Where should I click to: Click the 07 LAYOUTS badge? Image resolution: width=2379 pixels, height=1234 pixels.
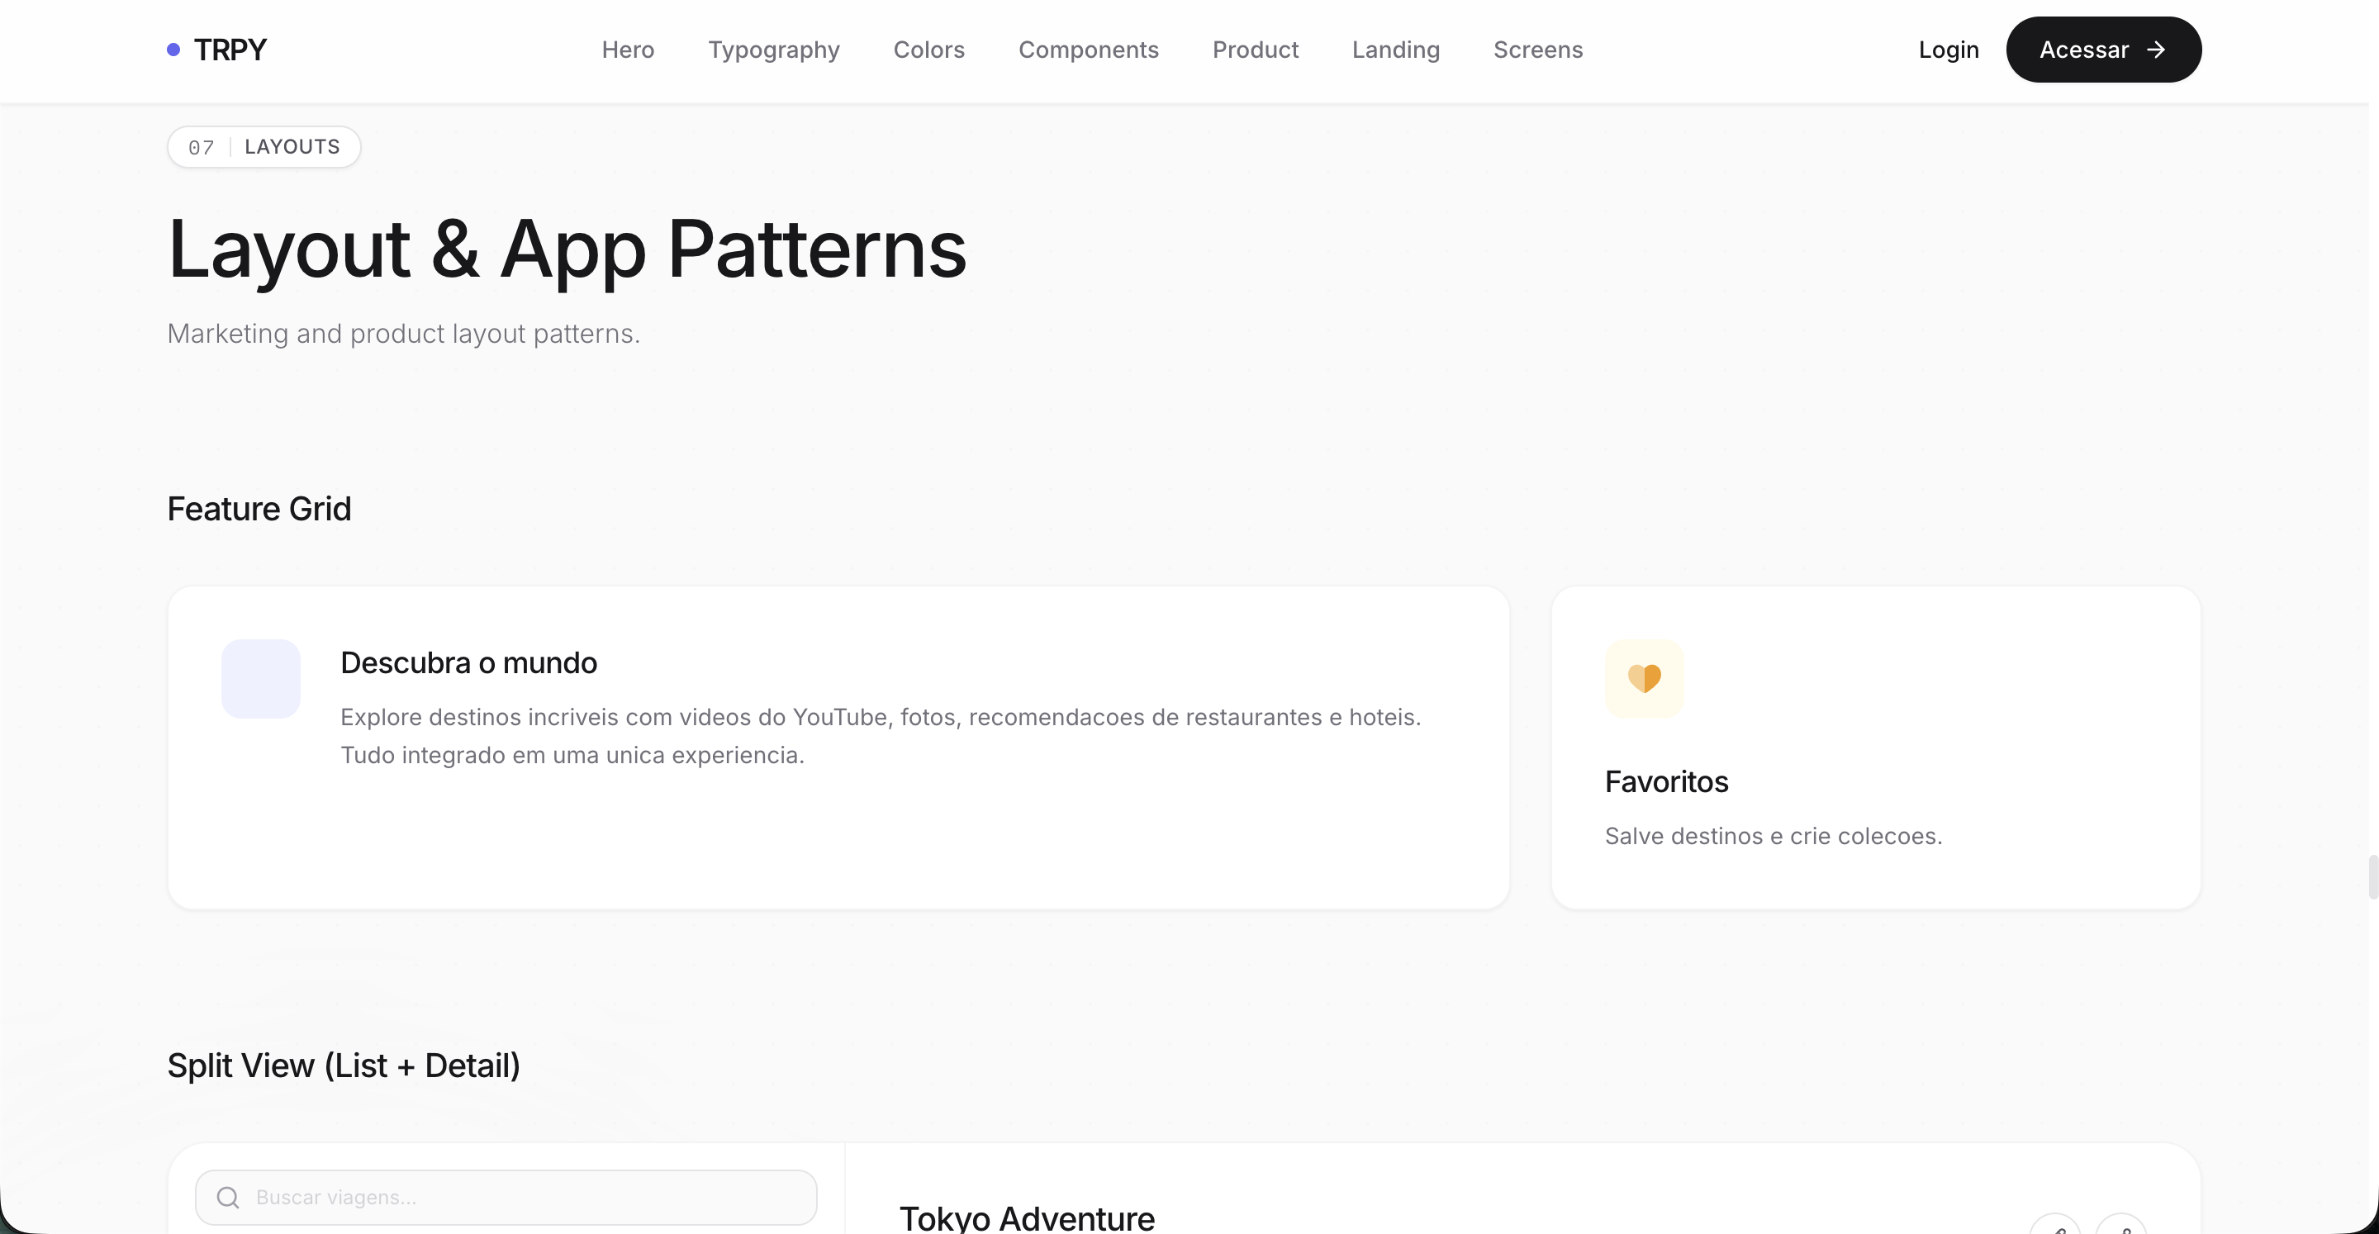tap(264, 147)
